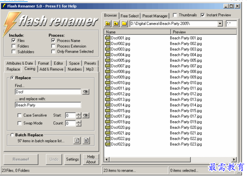Click the Help button
Screen dimensions: 247x177
point(91,157)
